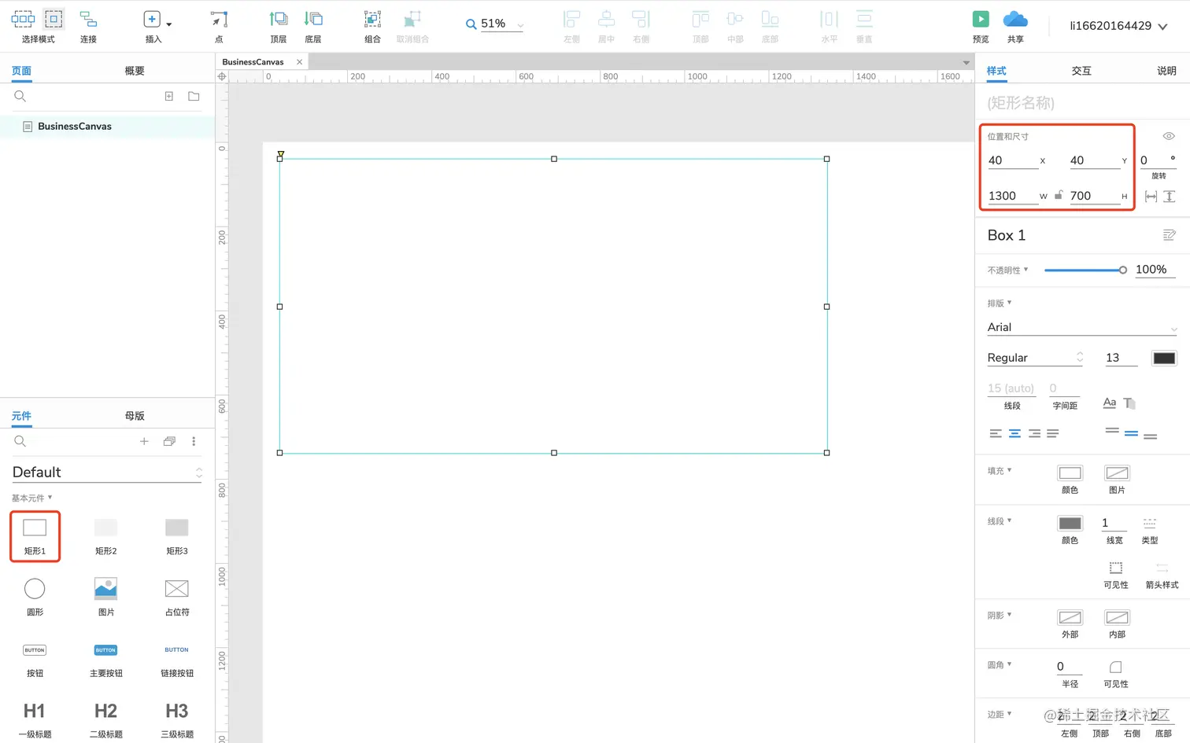
Task: Toggle justified text alignment
Action: (x=1053, y=433)
